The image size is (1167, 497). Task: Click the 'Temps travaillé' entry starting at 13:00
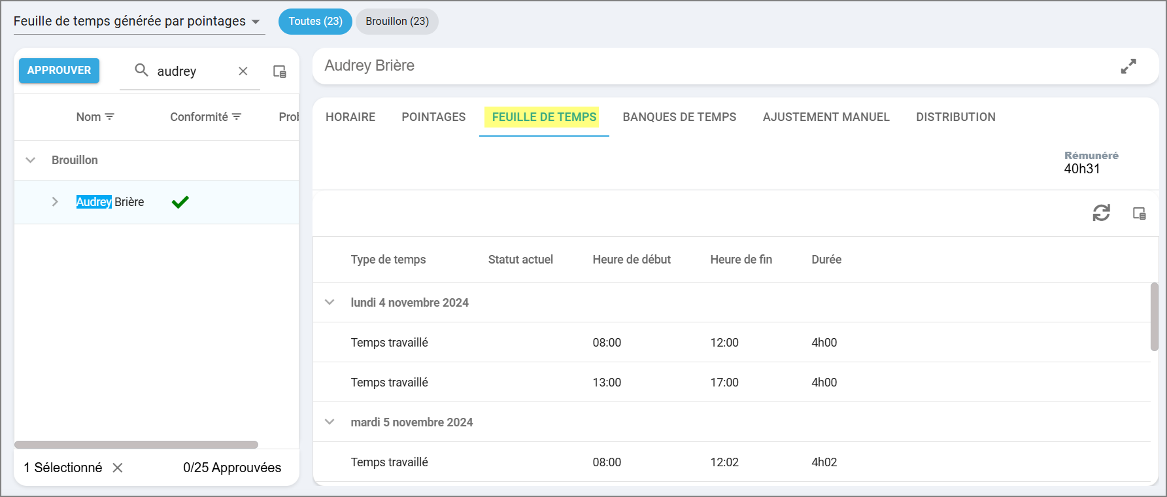tap(389, 383)
